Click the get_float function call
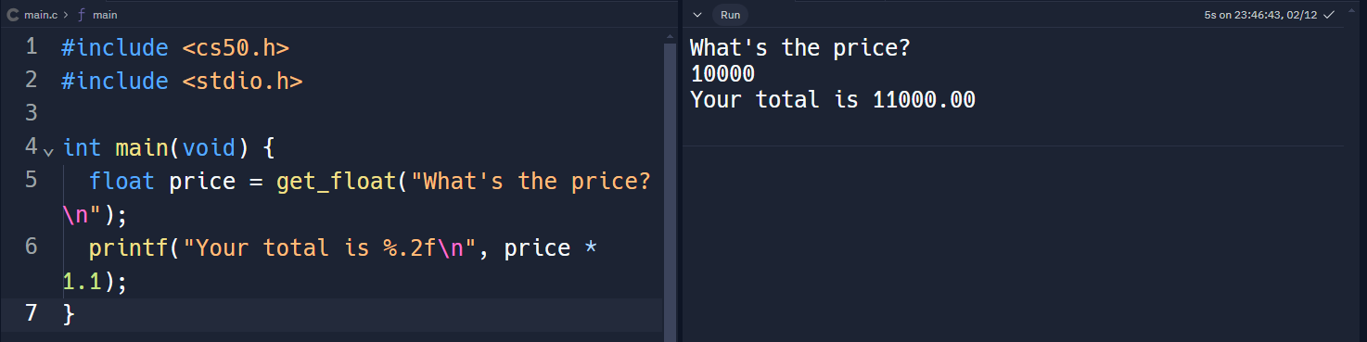This screenshot has width=1367, height=342. (x=337, y=181)
